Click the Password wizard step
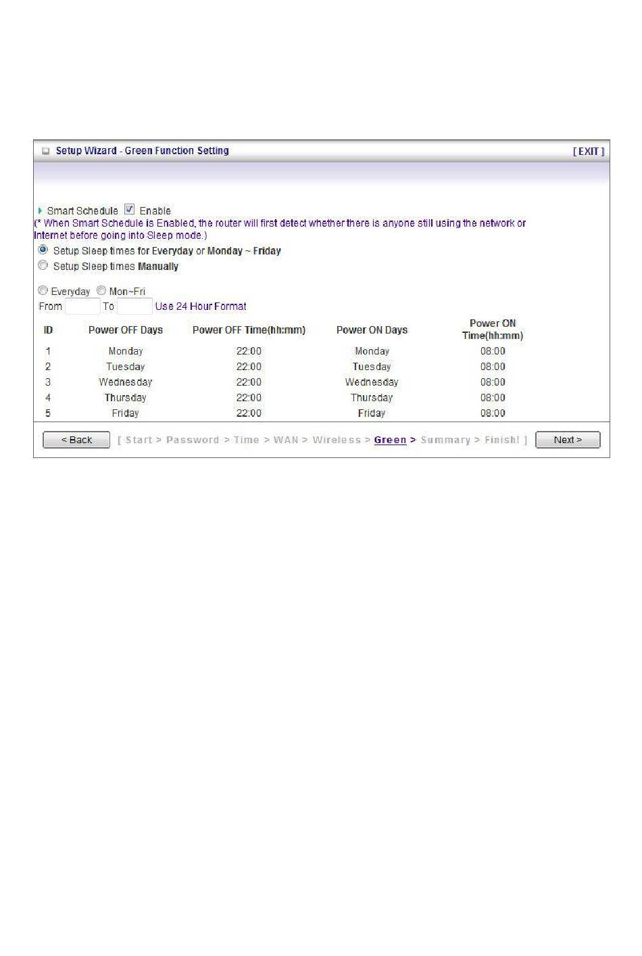The image size is (642, 956). pos(193,440)
